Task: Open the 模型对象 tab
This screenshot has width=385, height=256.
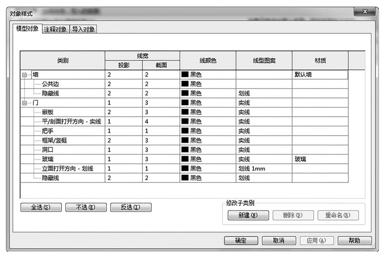Action: coord(27,29)
